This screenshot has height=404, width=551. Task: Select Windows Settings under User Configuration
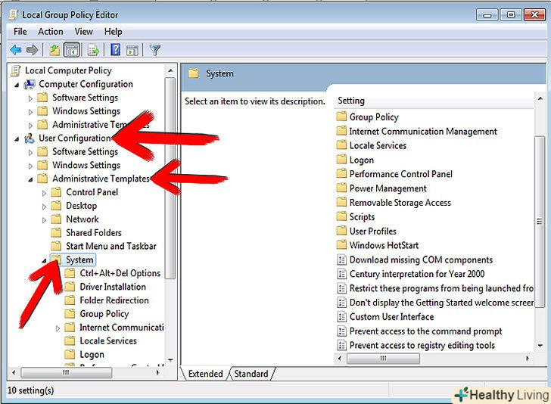[x=86, y=165]
